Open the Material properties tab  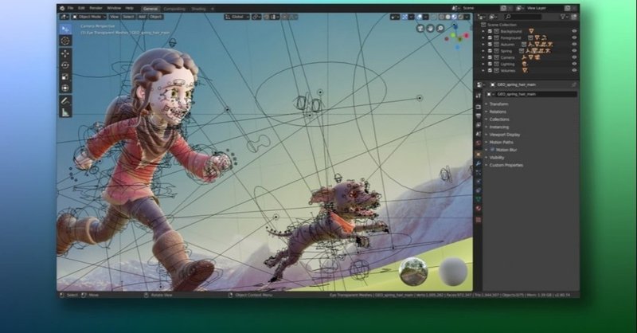pyautogui.click(x=479, y=209)
